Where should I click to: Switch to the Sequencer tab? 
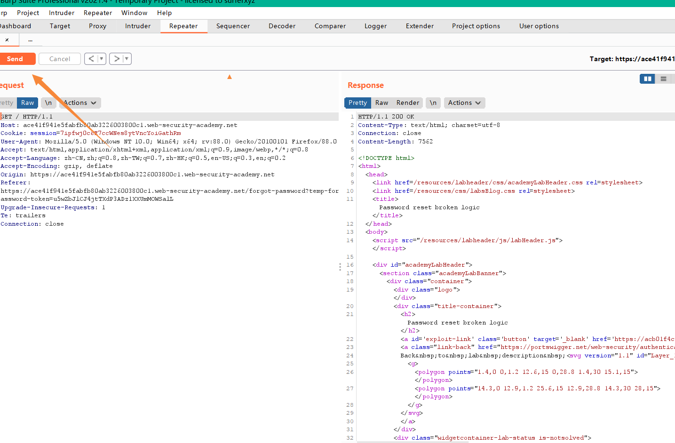pyautogui.click(x=233, y=26)
